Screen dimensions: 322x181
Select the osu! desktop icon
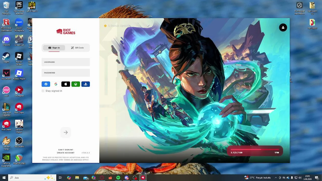pos(6,92)
